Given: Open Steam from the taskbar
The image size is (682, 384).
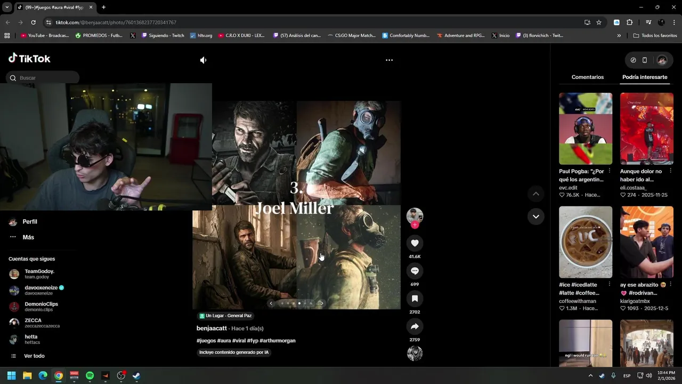Looking at the screenshot, I should pos(136,375).
